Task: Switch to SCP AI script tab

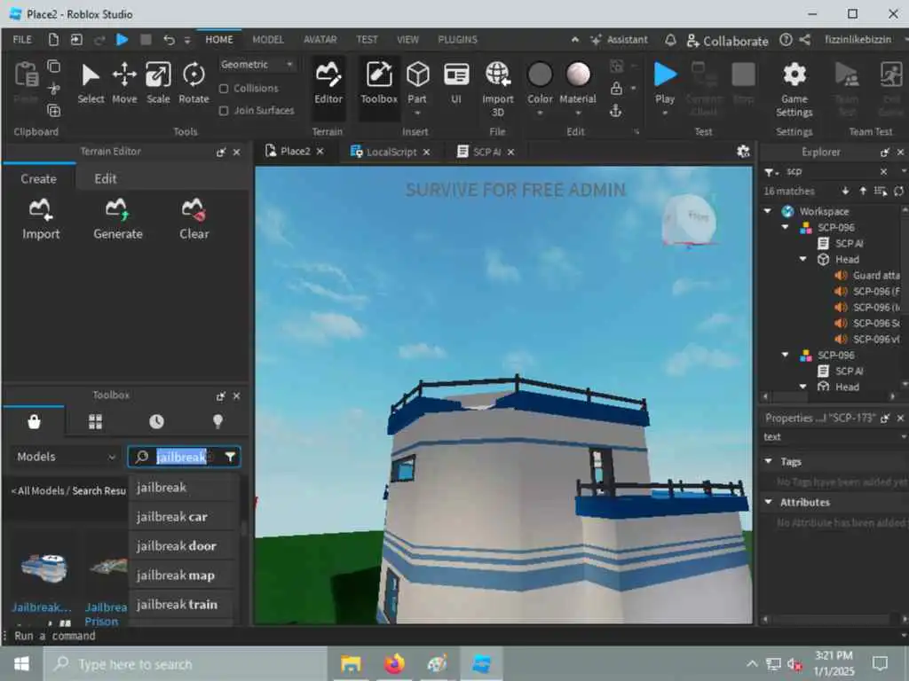Action: point(486,152)
